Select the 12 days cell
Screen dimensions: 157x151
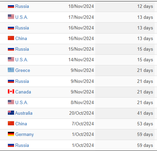click(x=145, y=7)
